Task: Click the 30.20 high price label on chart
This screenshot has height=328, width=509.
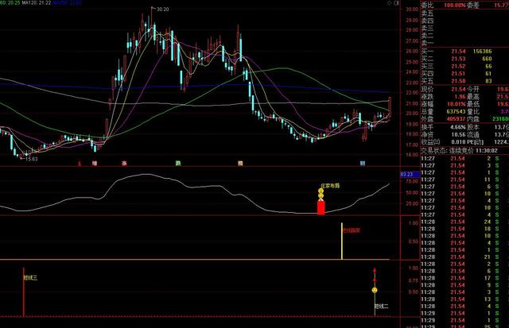Action: click(162, 9)
